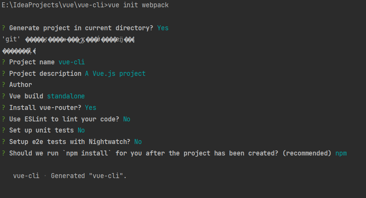Click the 'Set up unit tests' prompt
This screenshot has height=198, width=366.
coord(41,130)
